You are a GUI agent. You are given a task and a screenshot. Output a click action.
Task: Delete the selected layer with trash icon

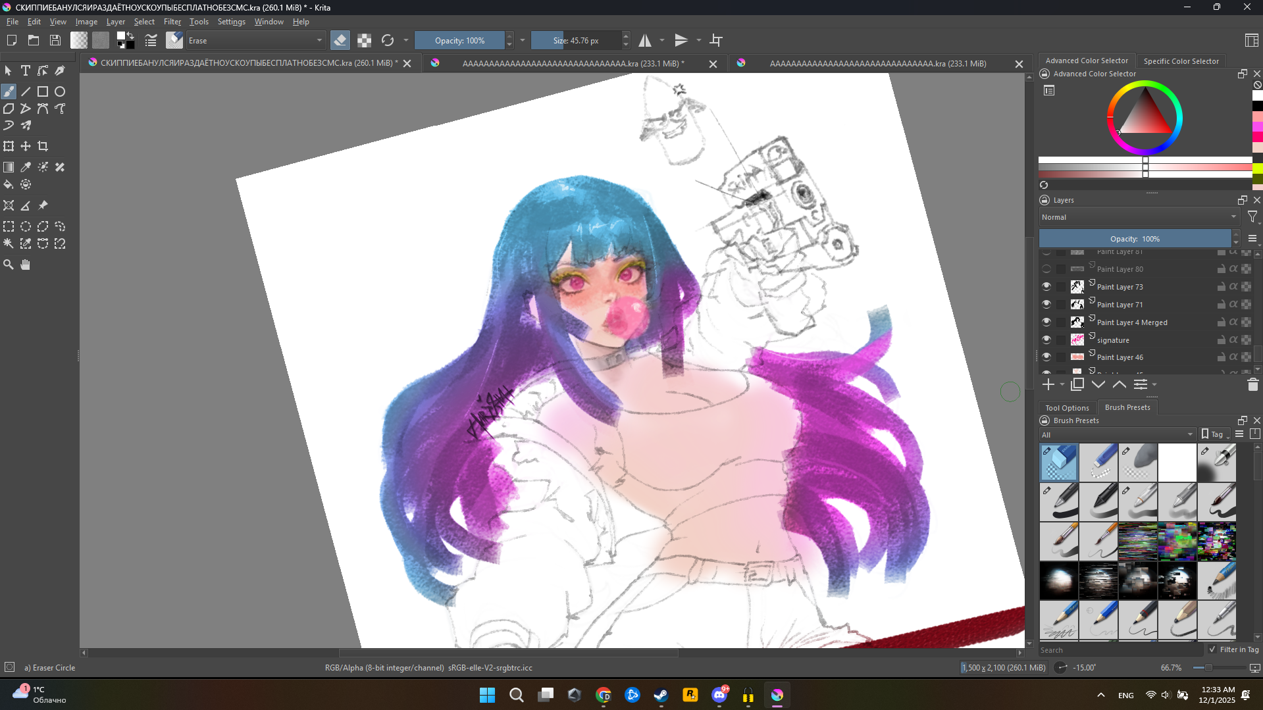[x=1252, y=384]
